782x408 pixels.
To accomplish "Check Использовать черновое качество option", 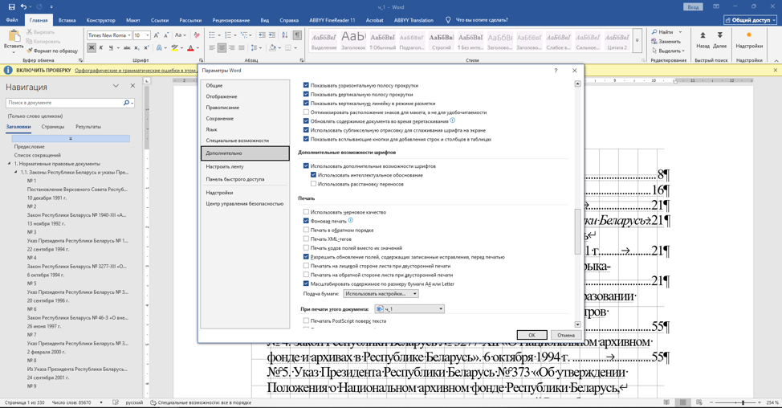I will click(x=306, y=211).
